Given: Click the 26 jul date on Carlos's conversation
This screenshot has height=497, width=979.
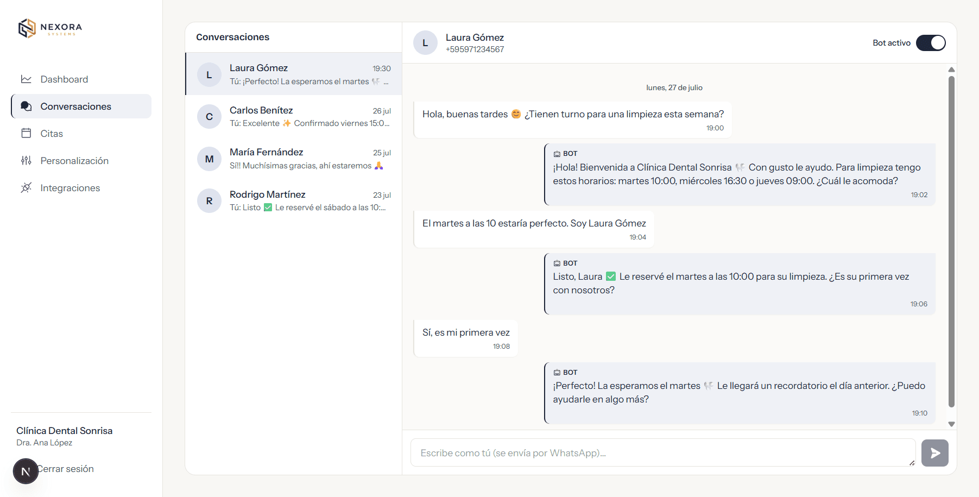Looking at the screenshot, I should pyautogui.click(x=382, y=111).
